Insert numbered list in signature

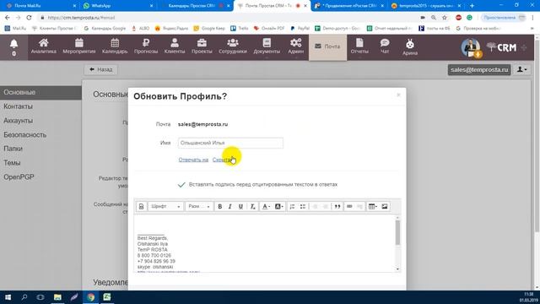tap(292, 206)
